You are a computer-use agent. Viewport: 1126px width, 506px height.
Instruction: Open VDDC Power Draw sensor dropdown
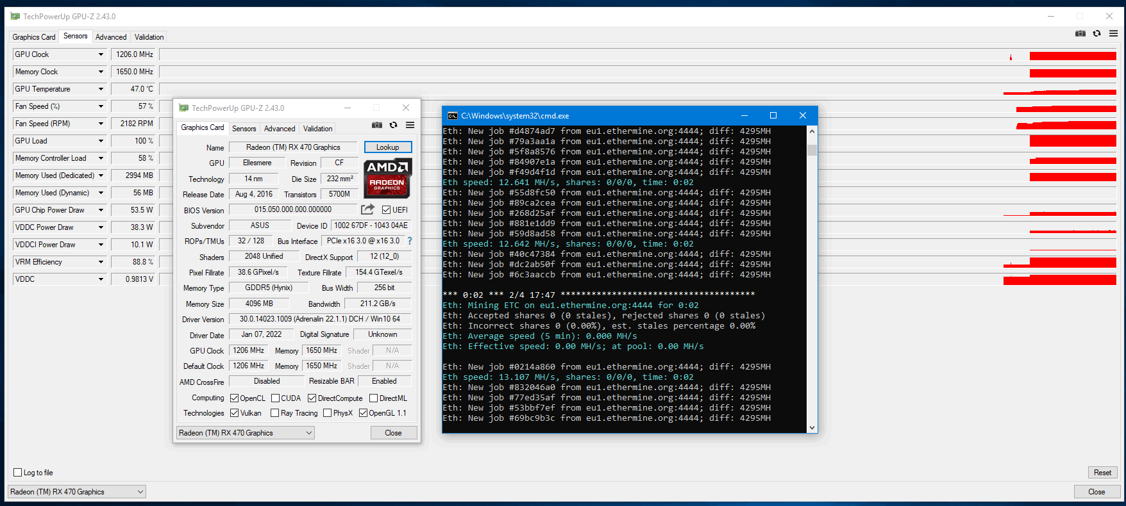coord(101,227)
